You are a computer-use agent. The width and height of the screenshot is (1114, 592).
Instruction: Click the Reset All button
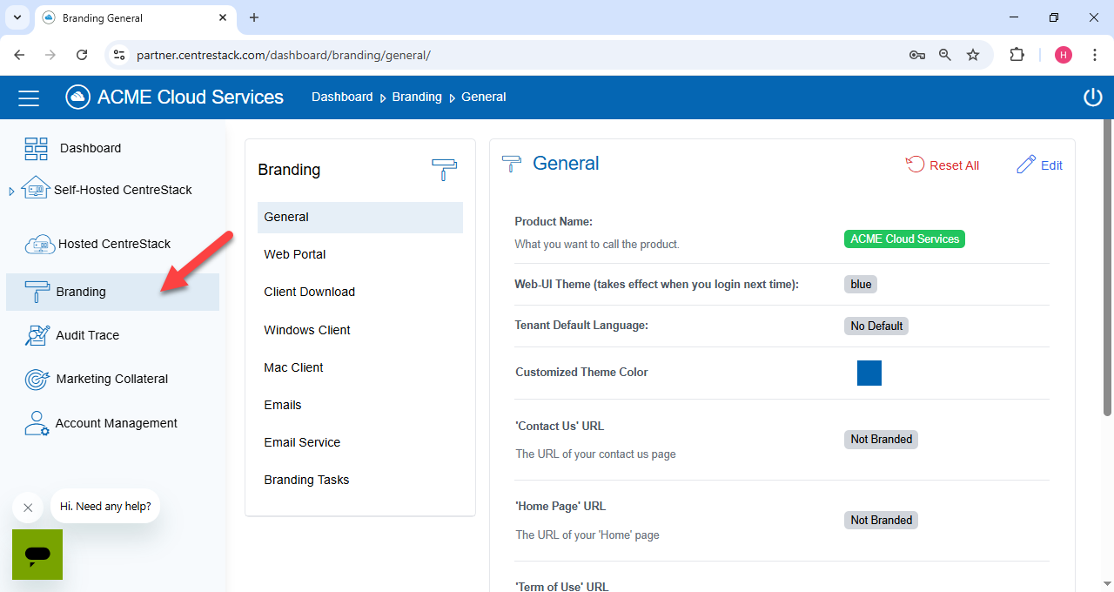pyautogui.click(x=943, y=165)
